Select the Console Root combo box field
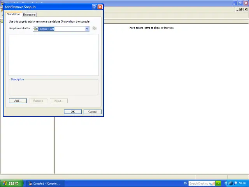 [60, 28]
